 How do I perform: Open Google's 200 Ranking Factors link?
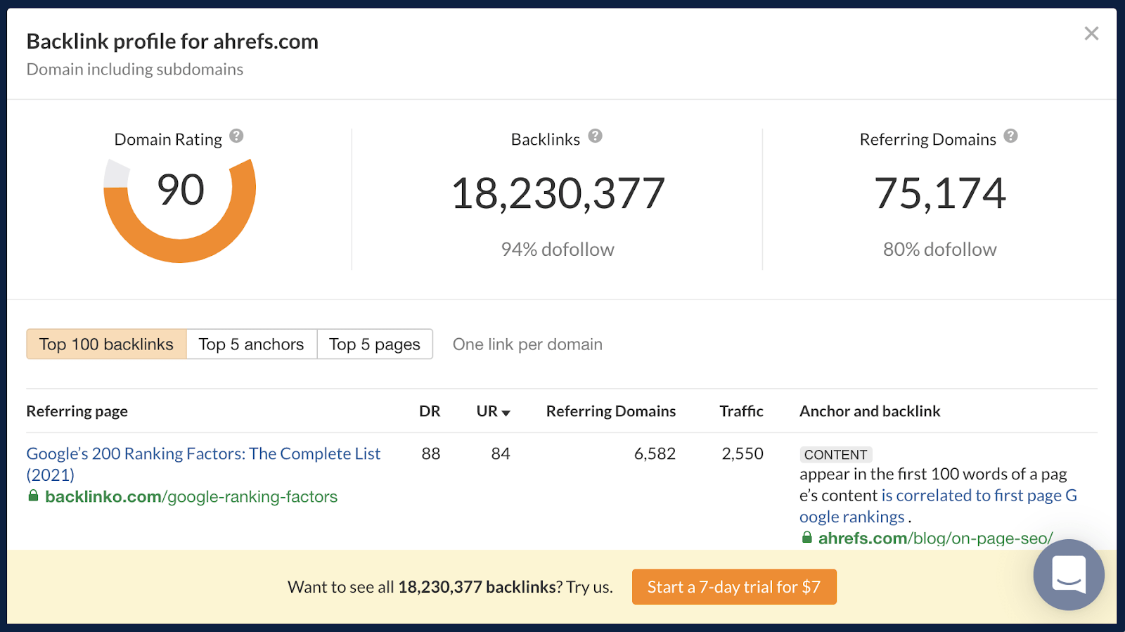coord(203,454)
